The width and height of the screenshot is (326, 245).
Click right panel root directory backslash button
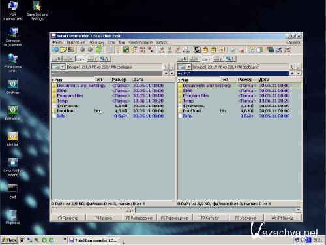click(292, 67)
